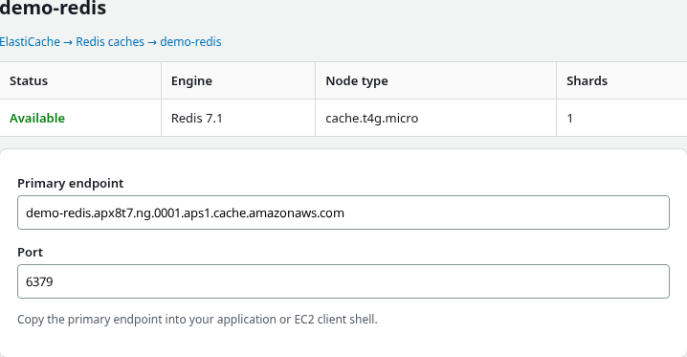Click the green Available status cell
This screenshot has width=687, height=357.
click(80, 118)
